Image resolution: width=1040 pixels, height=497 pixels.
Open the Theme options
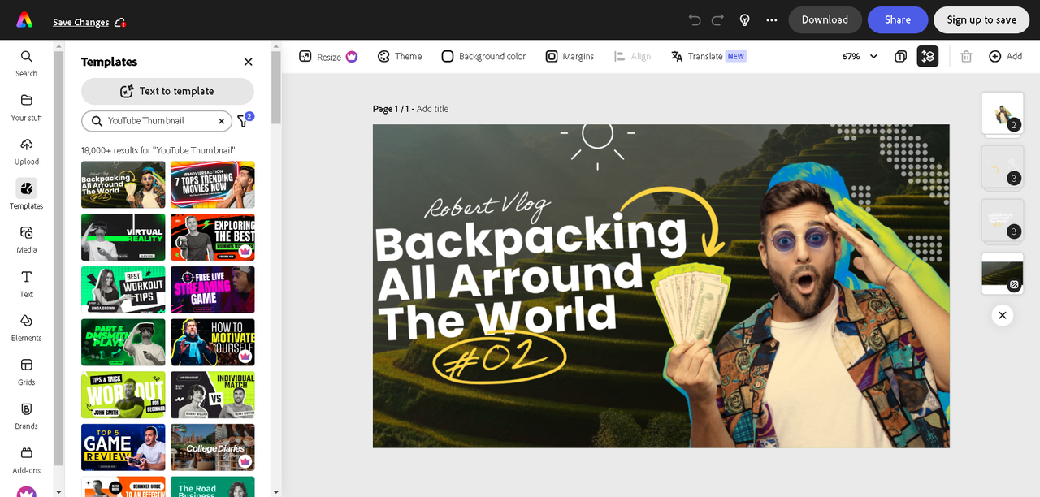(x=400, y=56)
